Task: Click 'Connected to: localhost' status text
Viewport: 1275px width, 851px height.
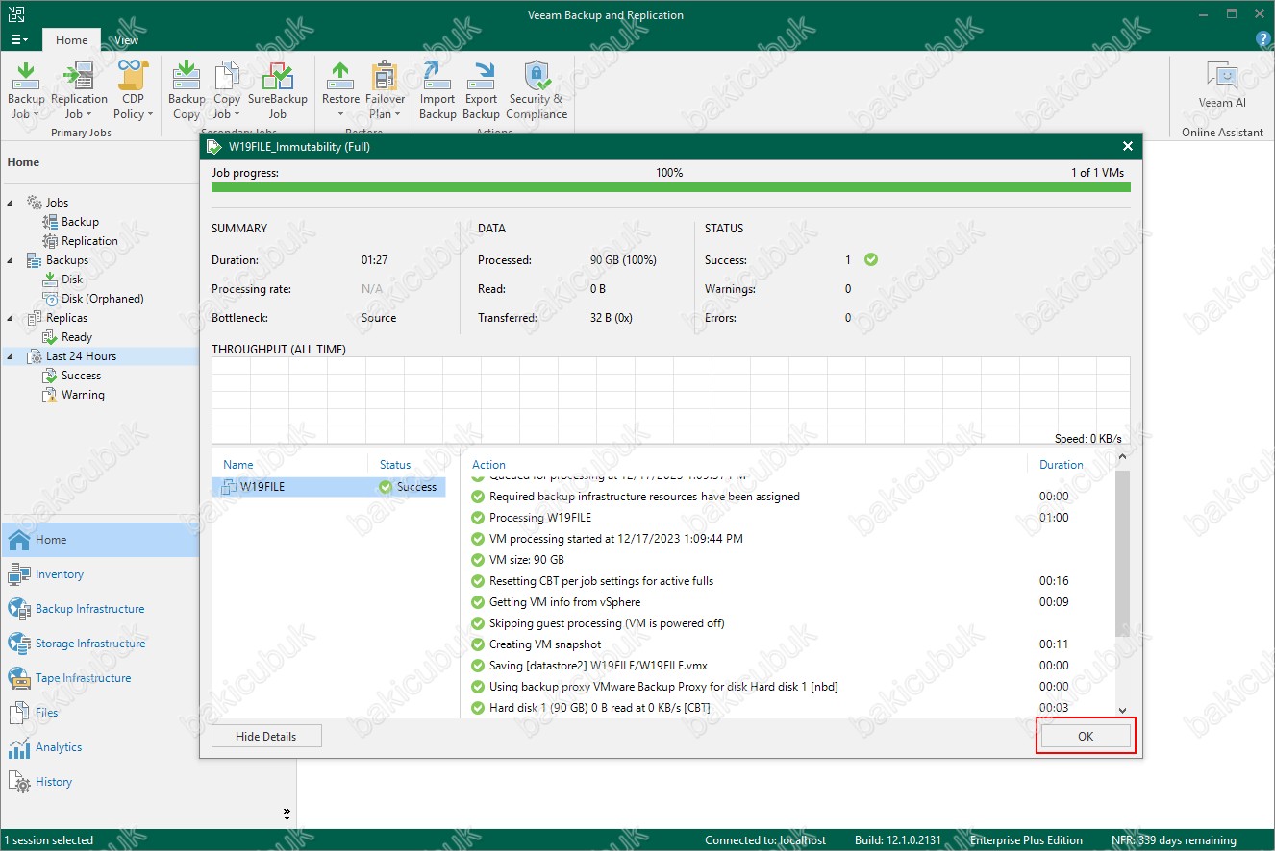Action: [765, 840]
